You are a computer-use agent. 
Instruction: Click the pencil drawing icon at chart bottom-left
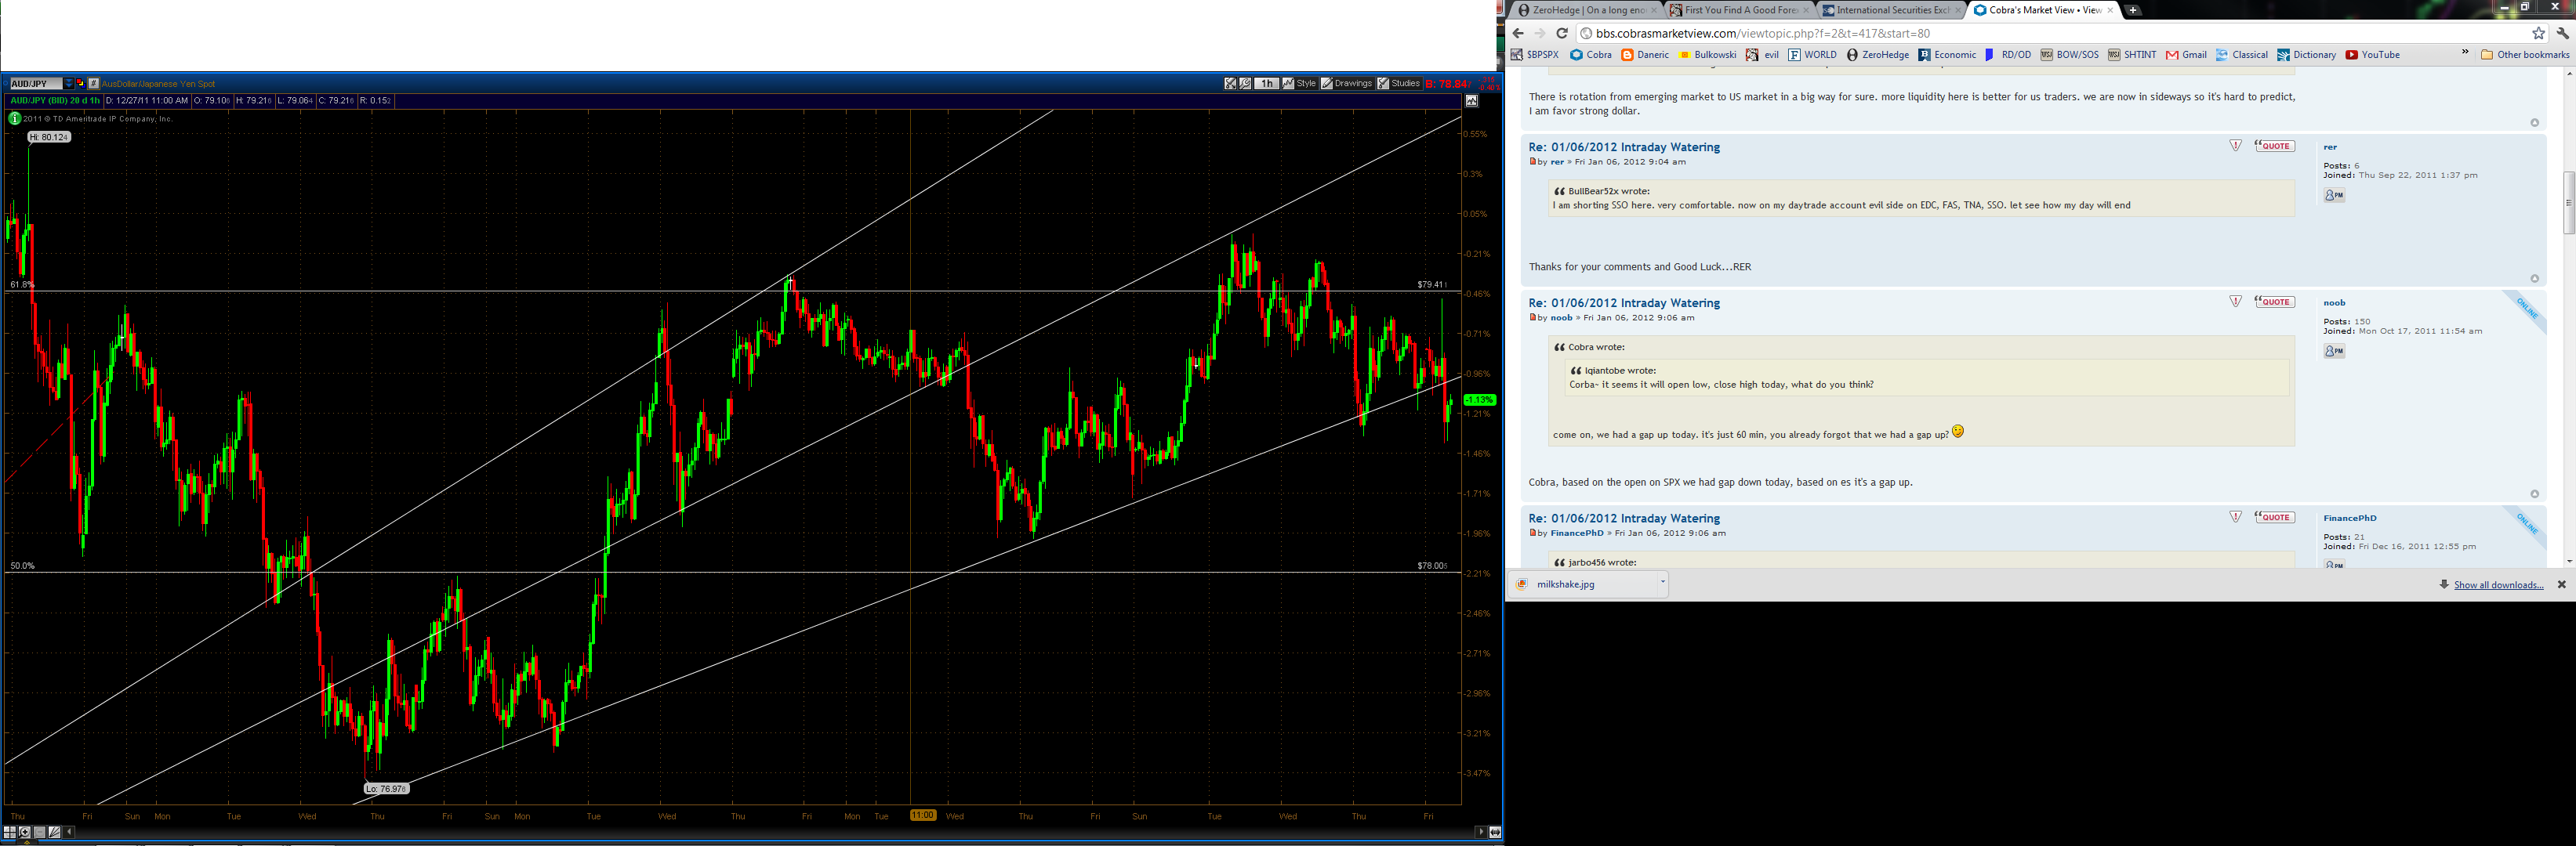(54, 832)
